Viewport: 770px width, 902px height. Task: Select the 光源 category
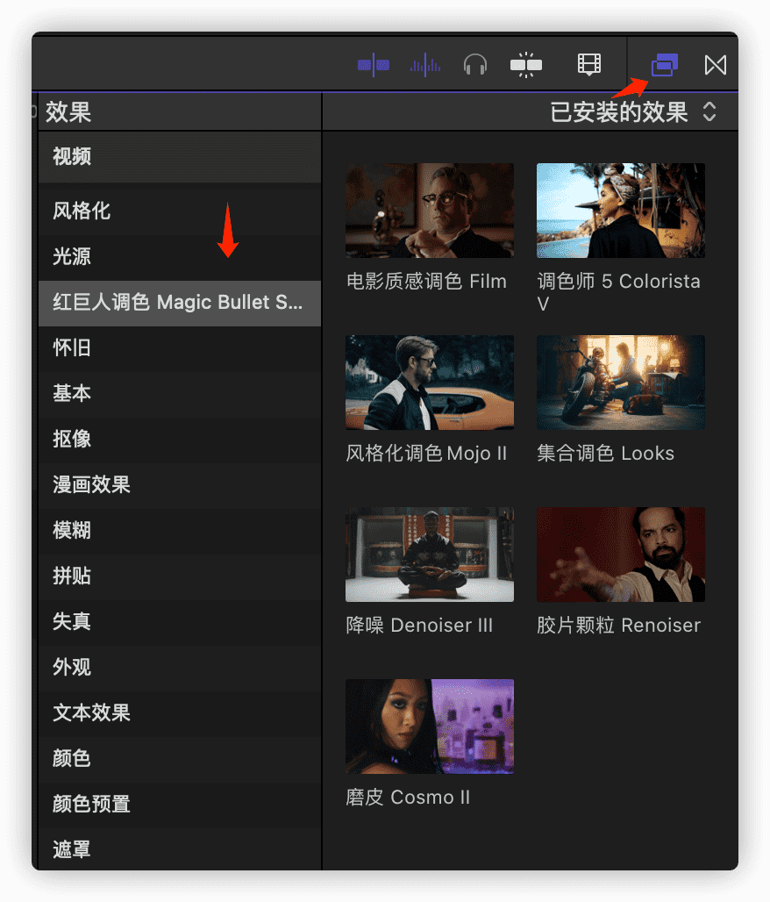pos(180,256)
